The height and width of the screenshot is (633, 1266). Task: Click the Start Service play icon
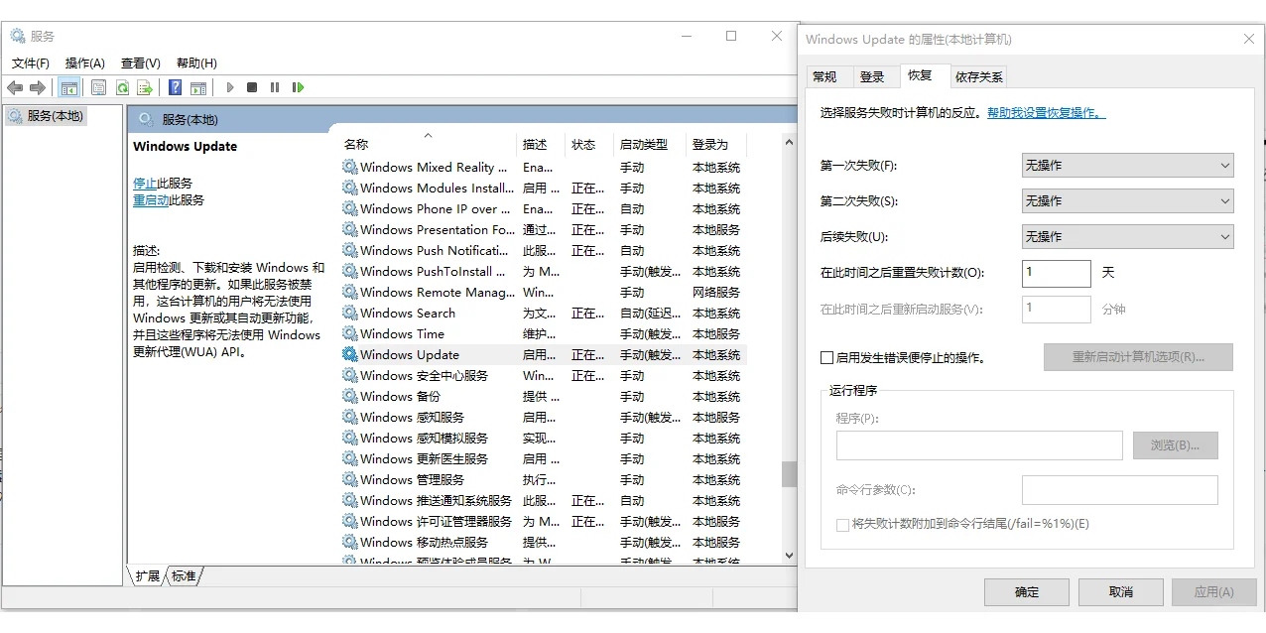point(229,87)
